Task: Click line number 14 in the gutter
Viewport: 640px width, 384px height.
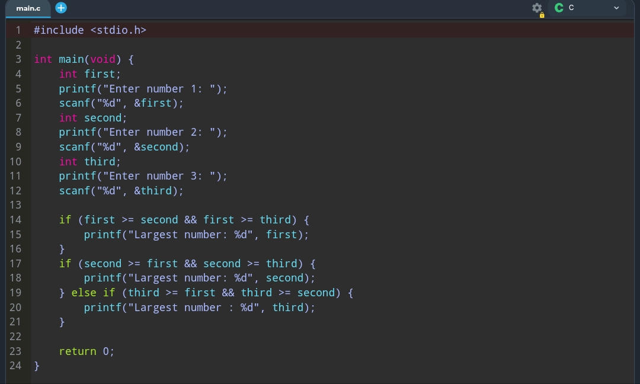Action: click(x=15, y=220)
